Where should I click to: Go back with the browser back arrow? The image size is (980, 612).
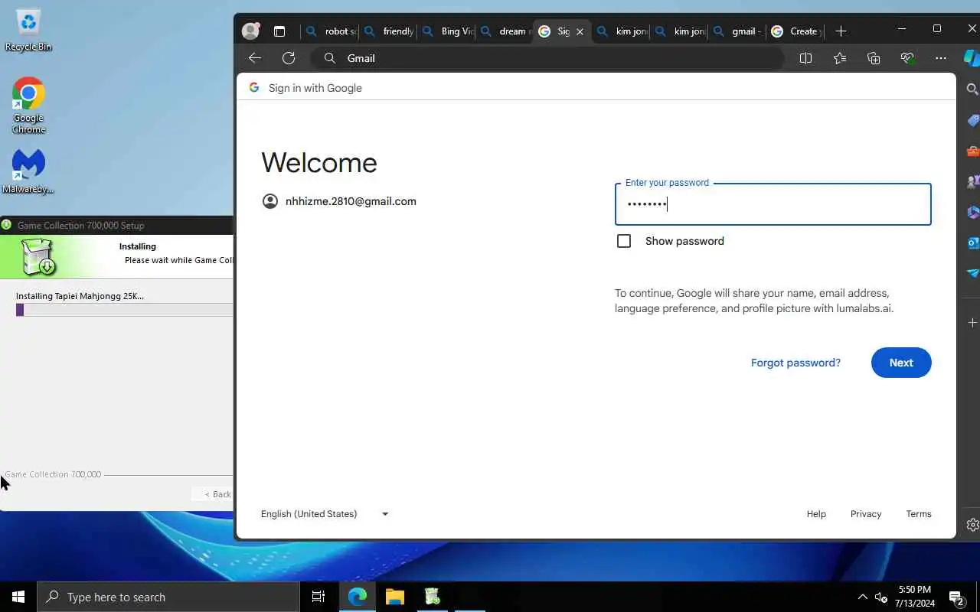pos(255,58)
